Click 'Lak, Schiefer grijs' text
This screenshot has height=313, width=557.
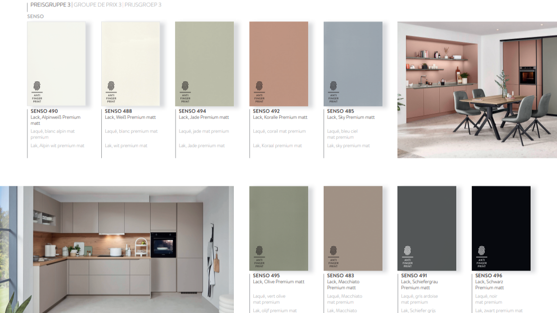coord(418,311)
